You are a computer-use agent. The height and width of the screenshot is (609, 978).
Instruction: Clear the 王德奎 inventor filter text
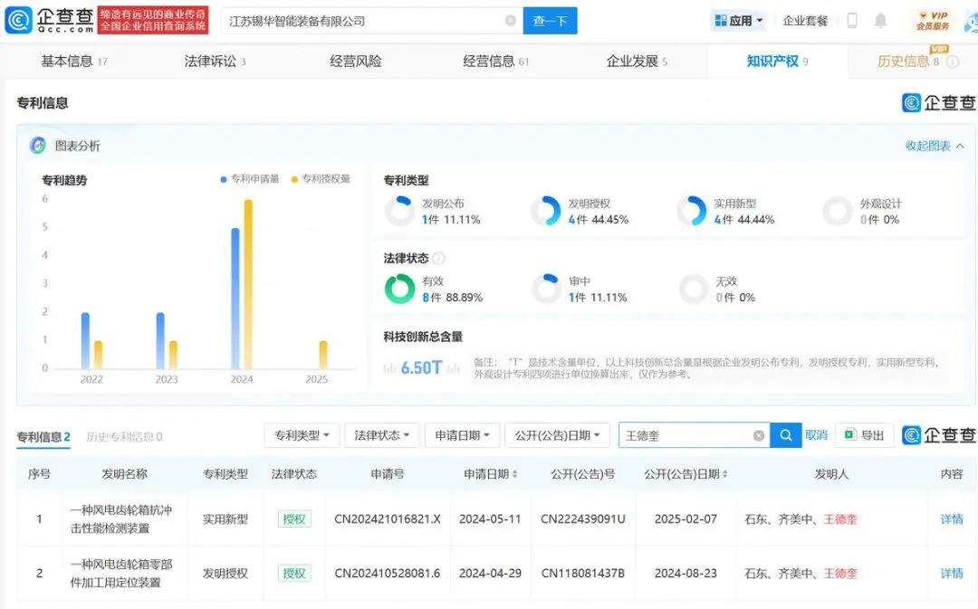tap(759, 436)
